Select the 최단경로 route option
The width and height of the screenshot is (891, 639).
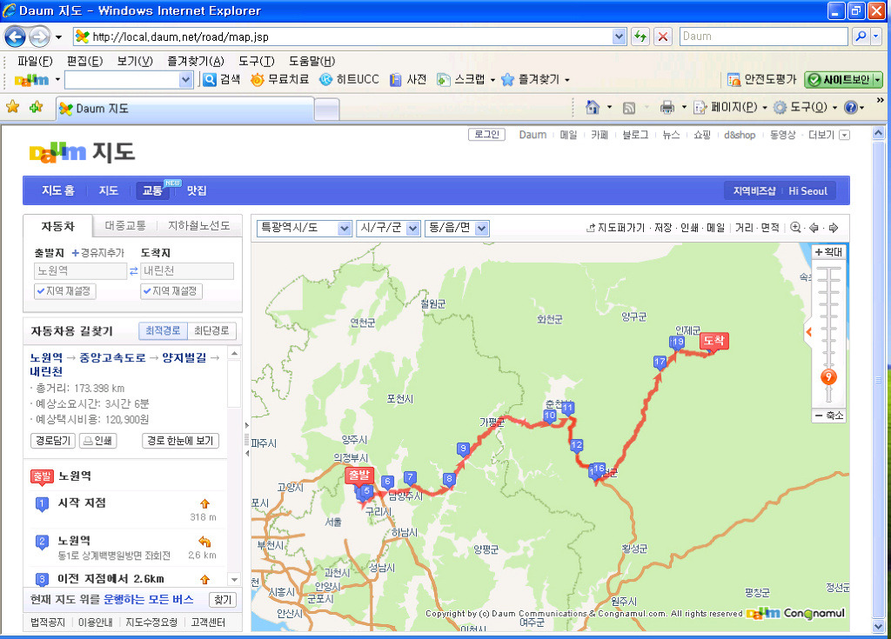[211, 330]
